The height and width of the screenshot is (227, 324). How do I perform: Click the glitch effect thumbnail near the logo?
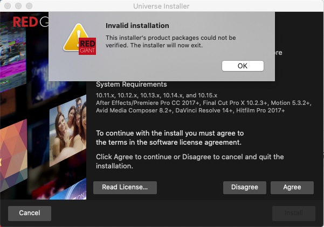coord(13,55)
